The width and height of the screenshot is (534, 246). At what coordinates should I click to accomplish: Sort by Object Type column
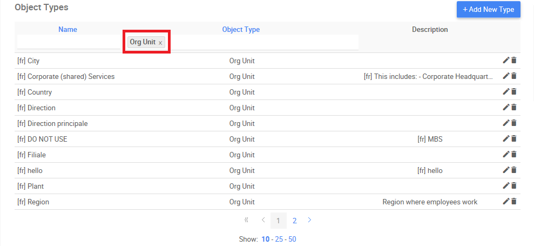241,29
